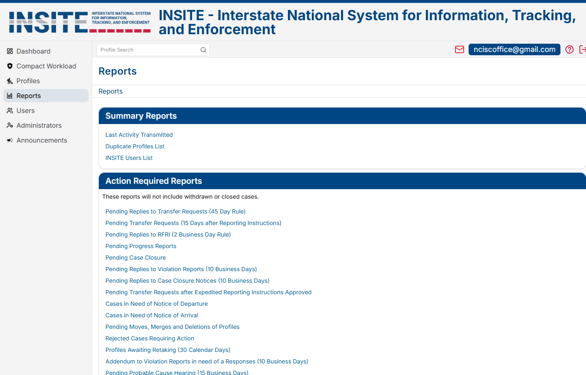
Task: Click the INSITE logo
Action: [80, 22]
